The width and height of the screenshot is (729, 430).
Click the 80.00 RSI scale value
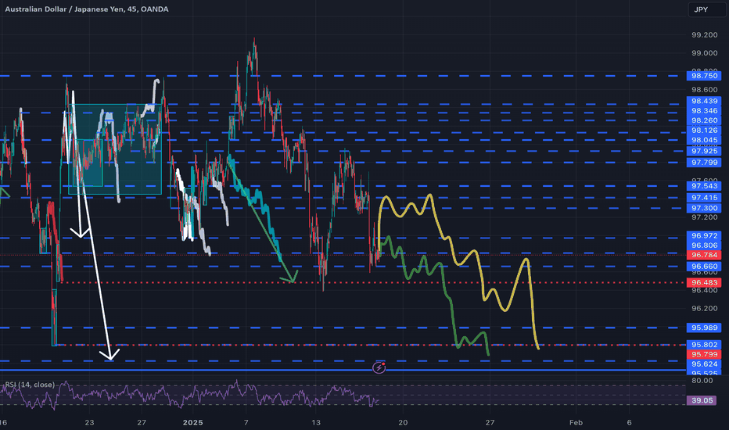[x=702, y=380]
